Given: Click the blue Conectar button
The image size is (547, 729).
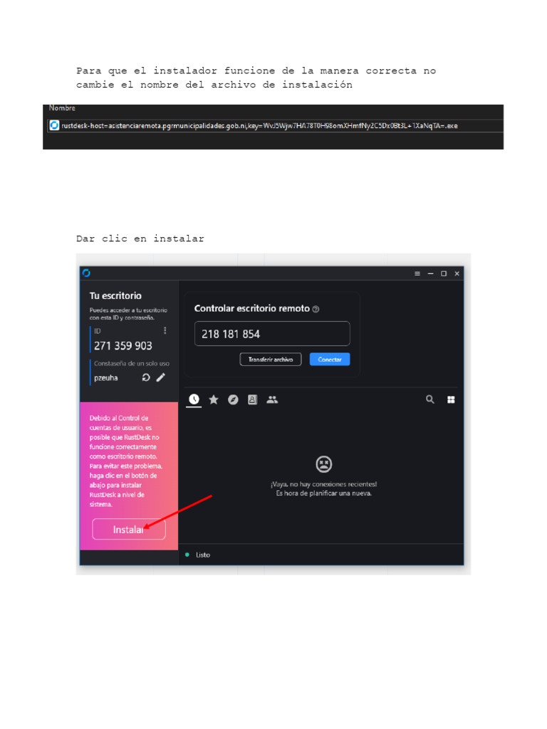Looking at the screenshot, I should (x=330, y=360).
